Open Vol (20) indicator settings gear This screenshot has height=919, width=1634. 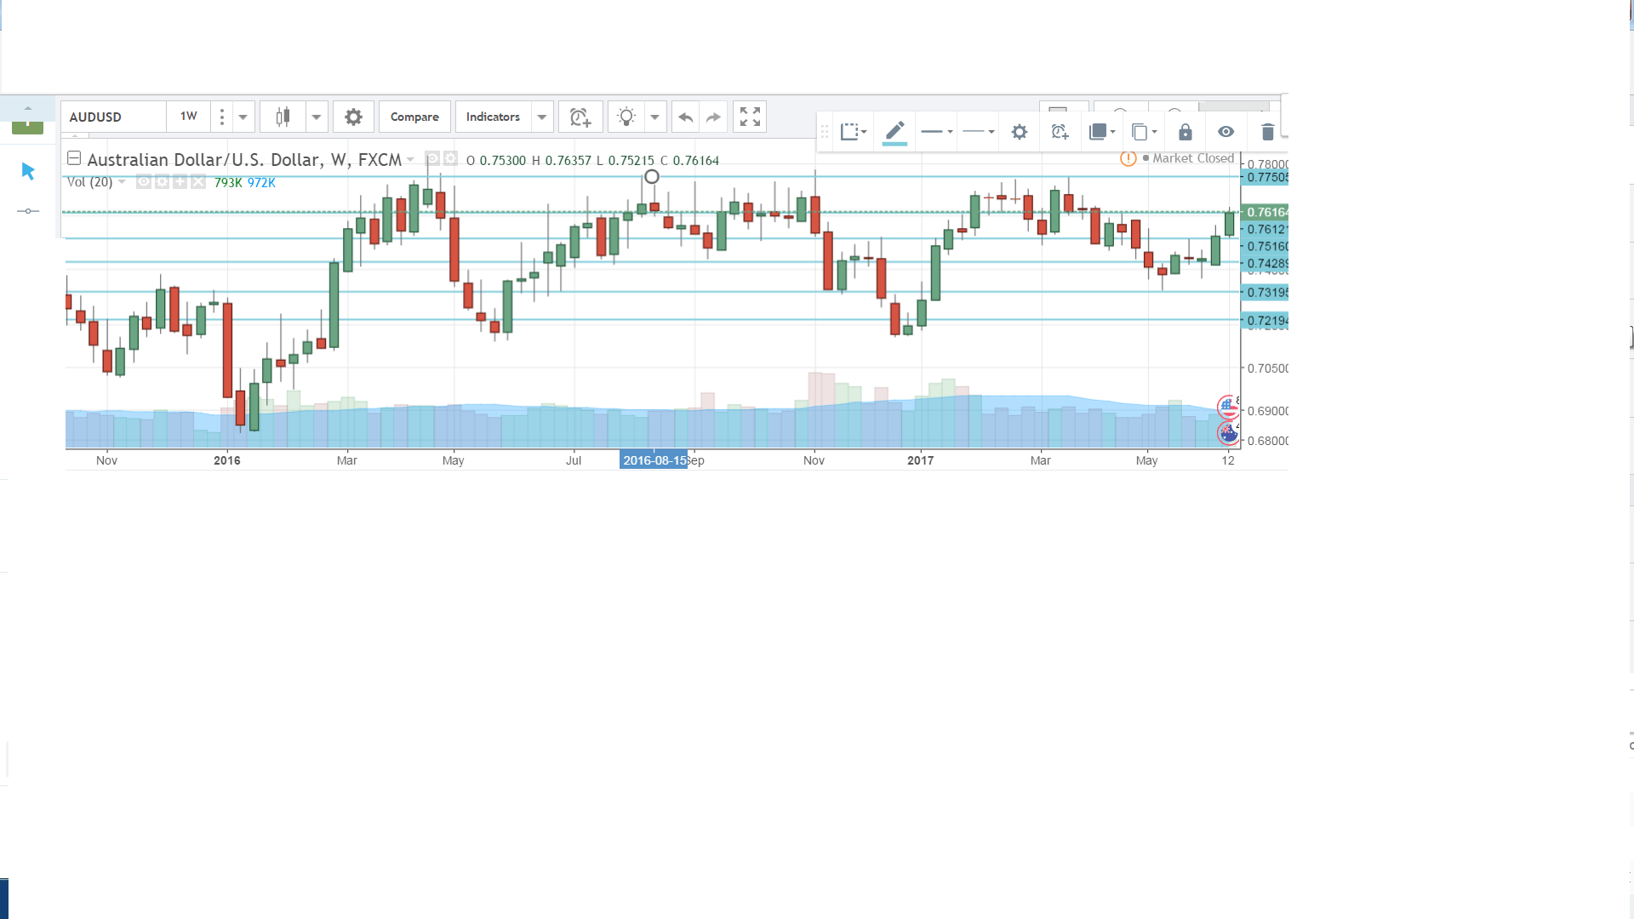[162, 182]
